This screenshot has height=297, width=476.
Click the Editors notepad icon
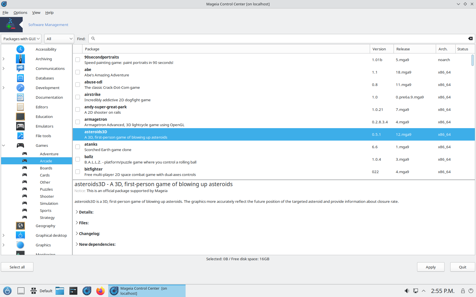(x=20, y=107)
